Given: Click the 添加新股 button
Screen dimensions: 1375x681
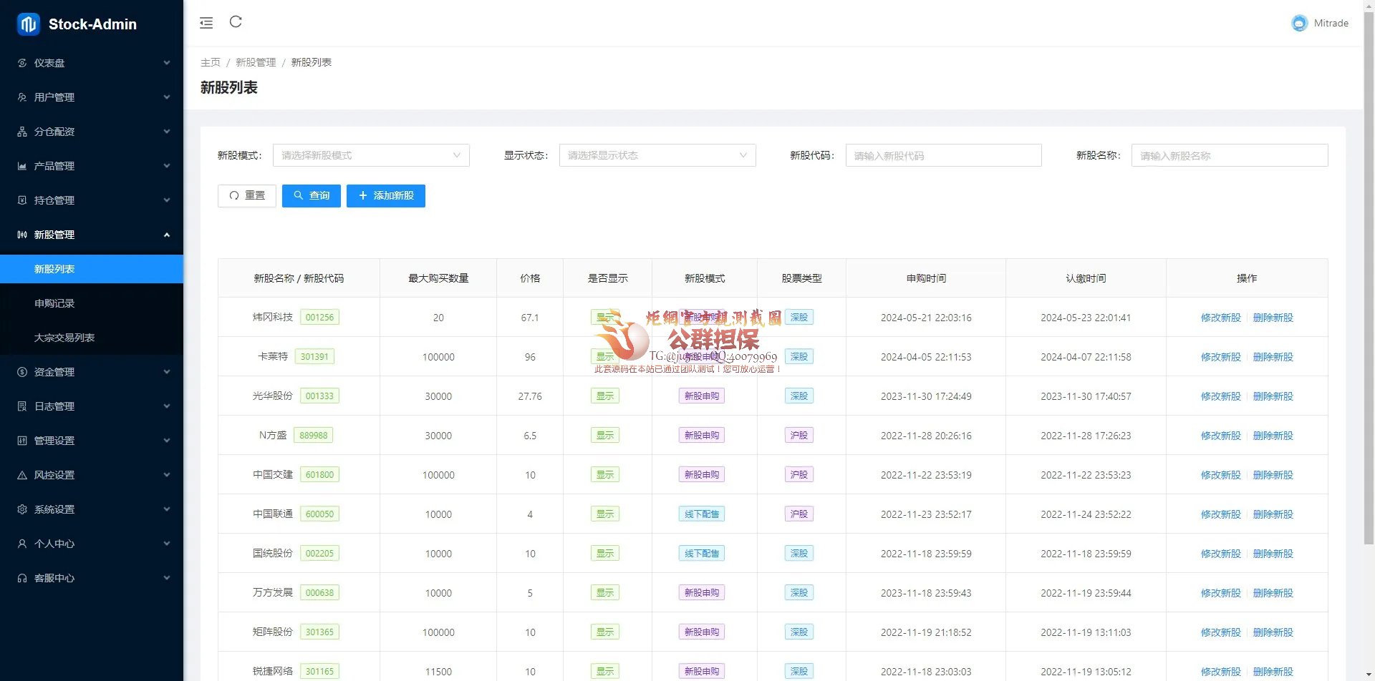Looking at the screenshot, I should [386, 196].
